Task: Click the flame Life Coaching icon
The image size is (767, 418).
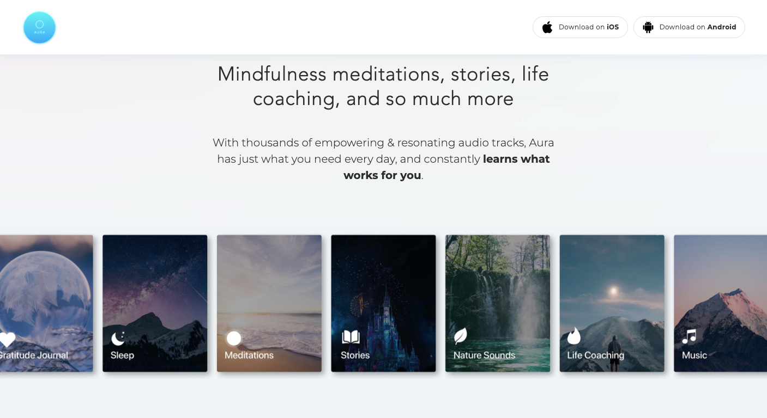Action: (x=574, y=336)
